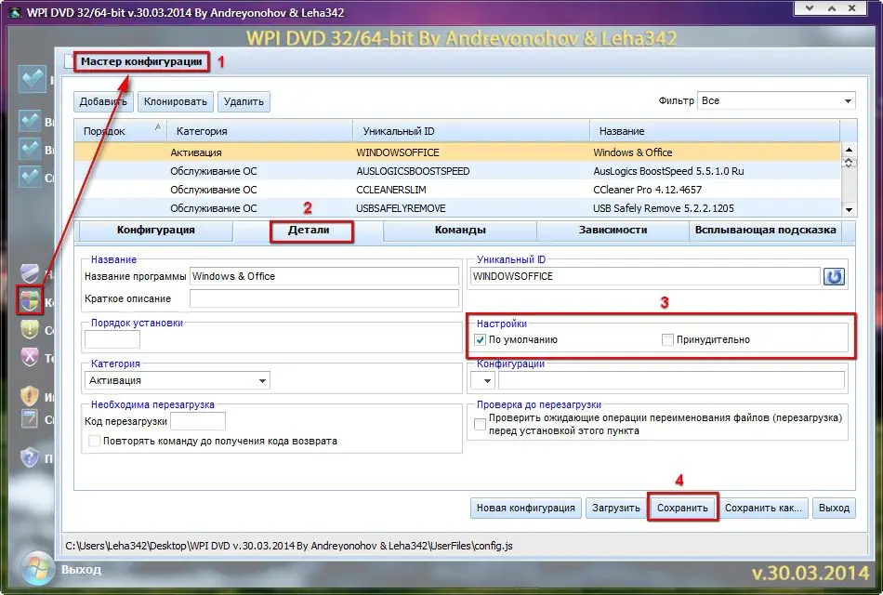883x595 pixels.
Task: Click the checkmark icon labeled 'С' in sidebar
Action: (x=30, y=177)
